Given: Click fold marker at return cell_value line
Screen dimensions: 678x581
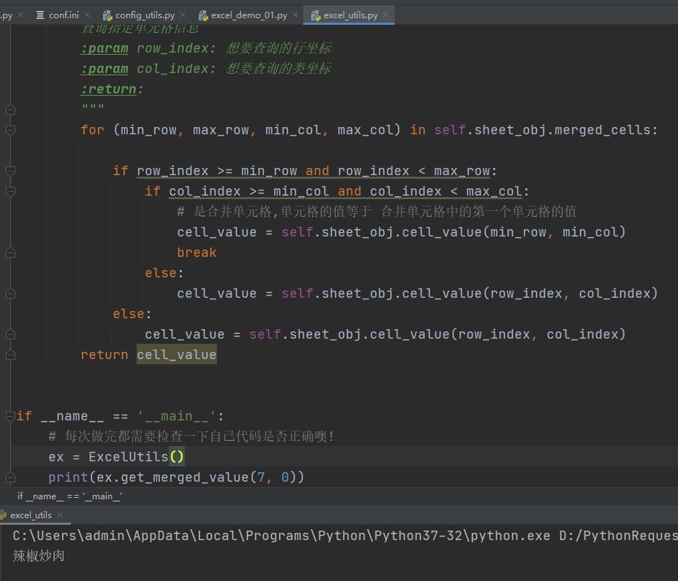Looking at the screenshot, I should pyautogui.click(x=11, y=355).
